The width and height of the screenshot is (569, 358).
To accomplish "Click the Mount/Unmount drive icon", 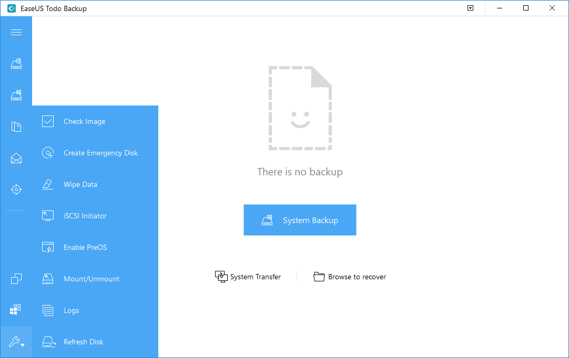I will [x=48, y=279].
